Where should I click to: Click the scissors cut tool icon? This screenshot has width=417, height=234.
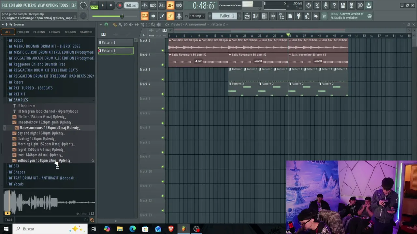(x=317, y=5)
